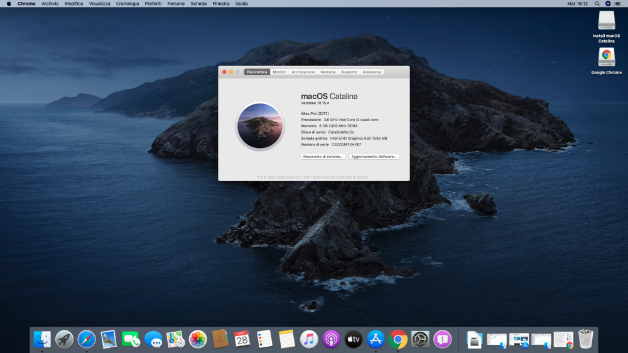This screenshot has width=628, height=353.
Task: Open Notes yellow notepad icon
Action: pyautogui.click(x=287, y=339)
